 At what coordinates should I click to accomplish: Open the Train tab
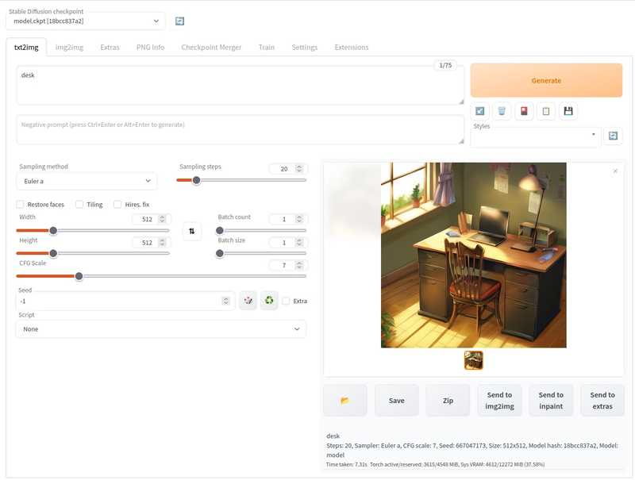[267, 48]
